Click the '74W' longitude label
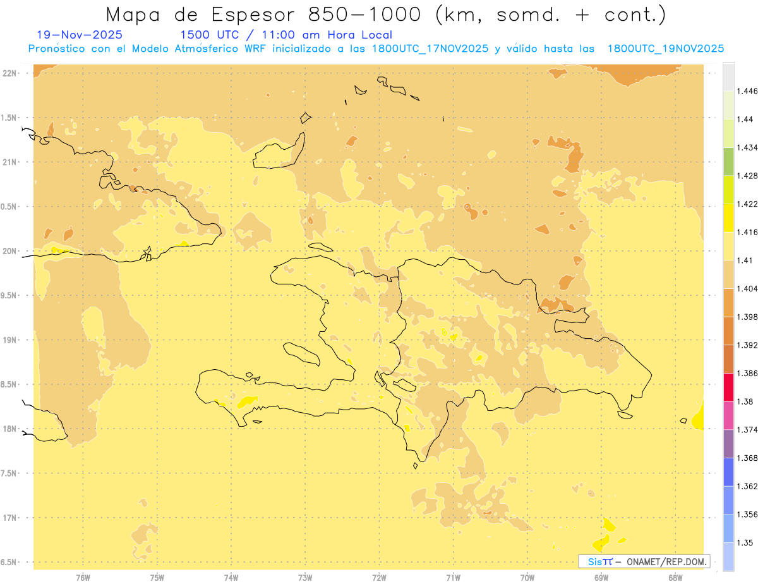 tap(231, 578)
